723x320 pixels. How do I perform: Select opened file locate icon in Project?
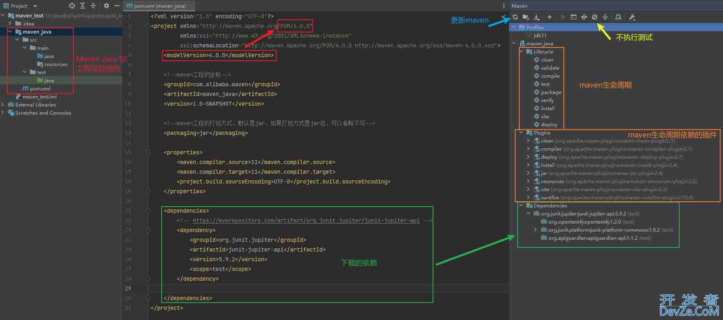pyautogui.click(x=72, y=6)
